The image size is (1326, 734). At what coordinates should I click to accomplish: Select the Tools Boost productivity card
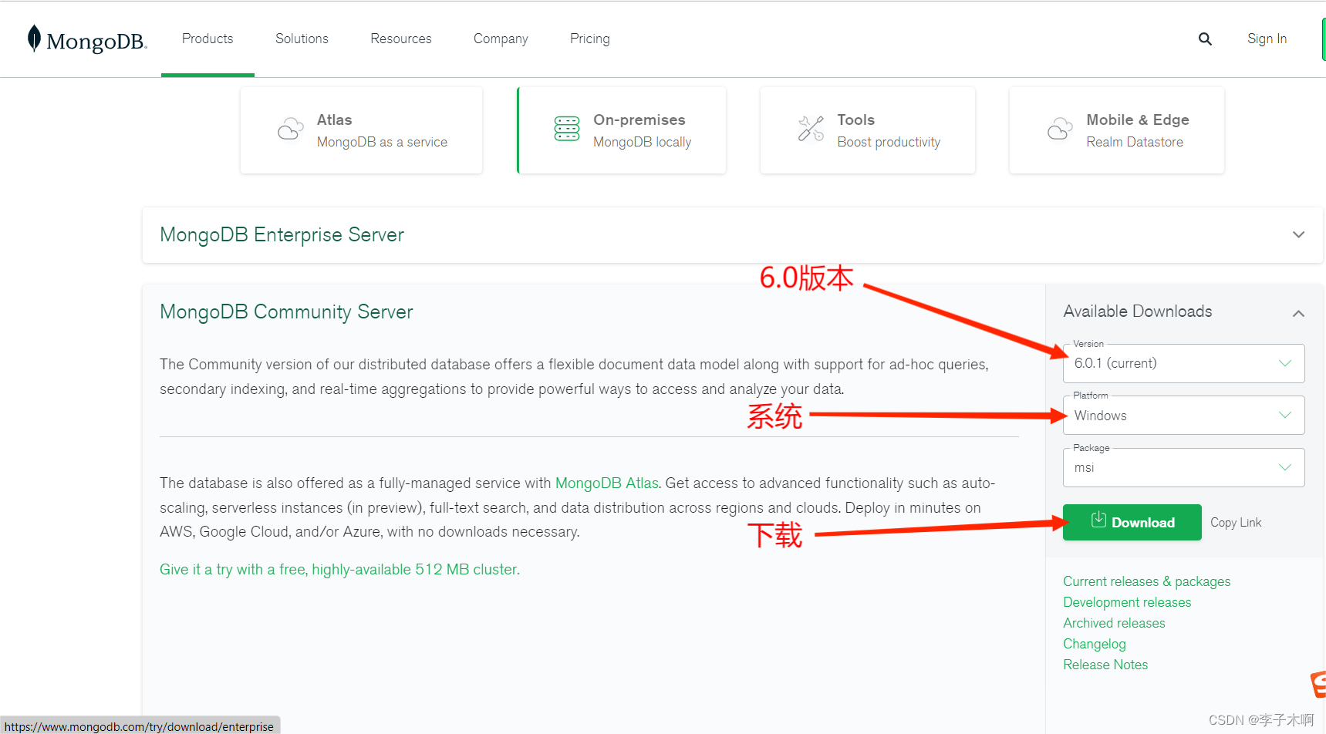[x=868, y=130]
